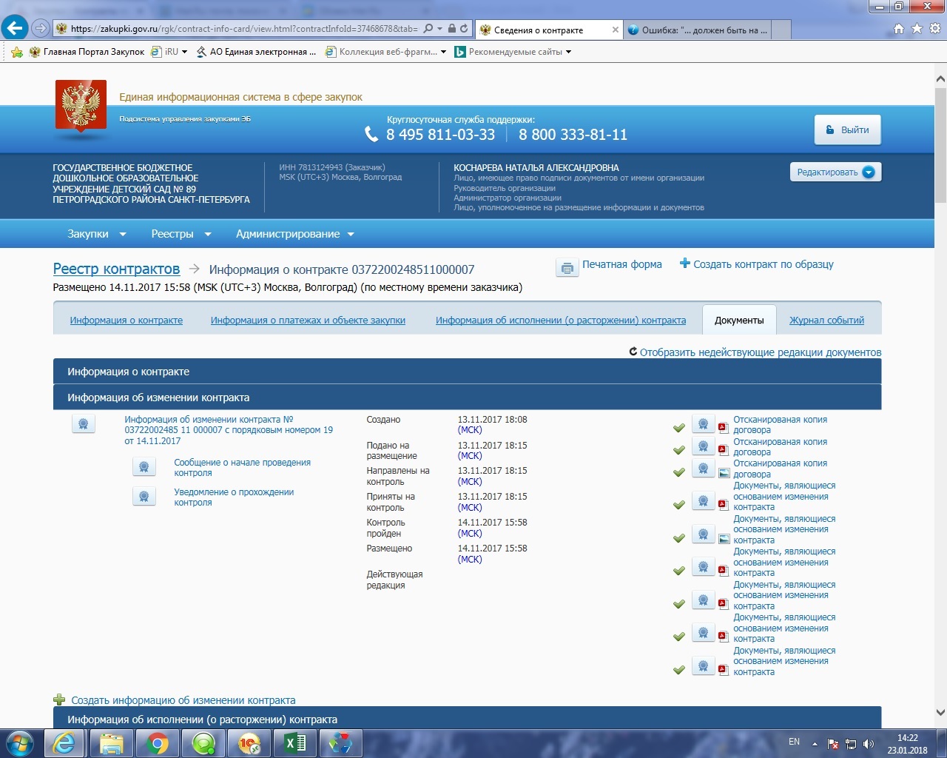This screenshot has width=947, height=758.
Task: Open Информация об исполнении (о расторжении) контракта tab
Action: [x=561, y=321]
